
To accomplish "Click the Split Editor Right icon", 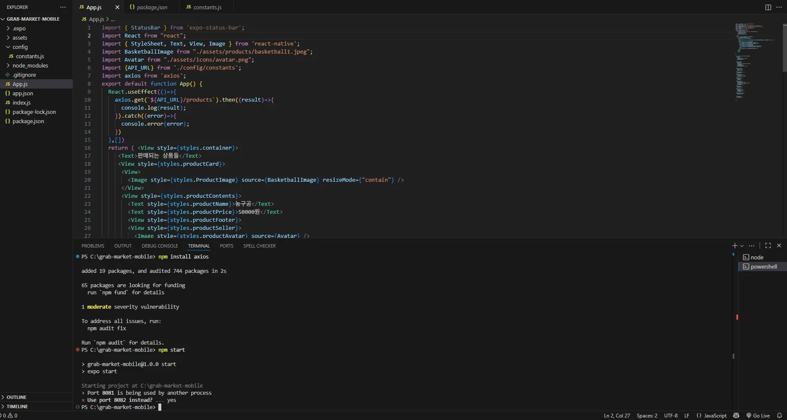I will click(768, 7).
